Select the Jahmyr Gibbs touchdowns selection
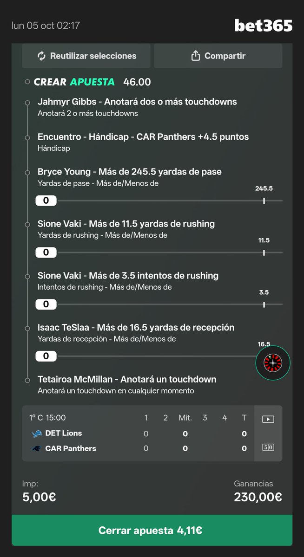This screenshot has width=304, height=557. coord(137,107)
